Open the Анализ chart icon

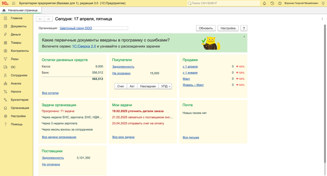coord(5,84)
